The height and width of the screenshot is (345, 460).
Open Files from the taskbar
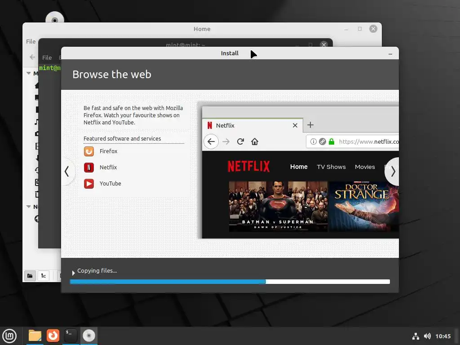pyautogui.click(x=35, y=336)
